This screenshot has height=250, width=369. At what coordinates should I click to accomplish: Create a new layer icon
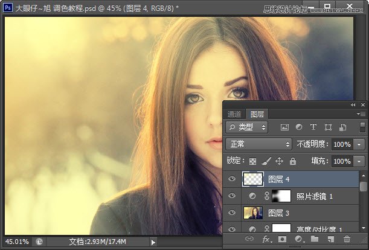(x=330, y=239)
